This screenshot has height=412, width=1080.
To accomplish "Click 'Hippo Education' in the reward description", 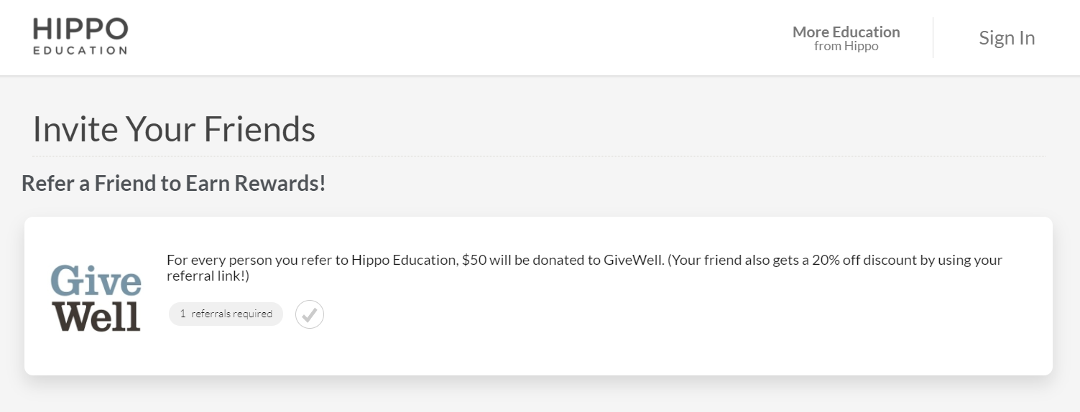I will click(x=403, y=260).
